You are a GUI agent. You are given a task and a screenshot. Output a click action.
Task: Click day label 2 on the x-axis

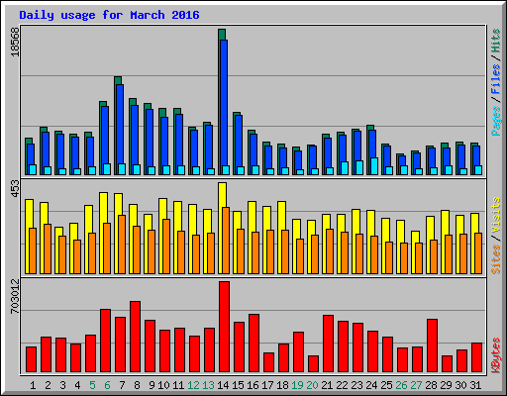tap(48, 385)
